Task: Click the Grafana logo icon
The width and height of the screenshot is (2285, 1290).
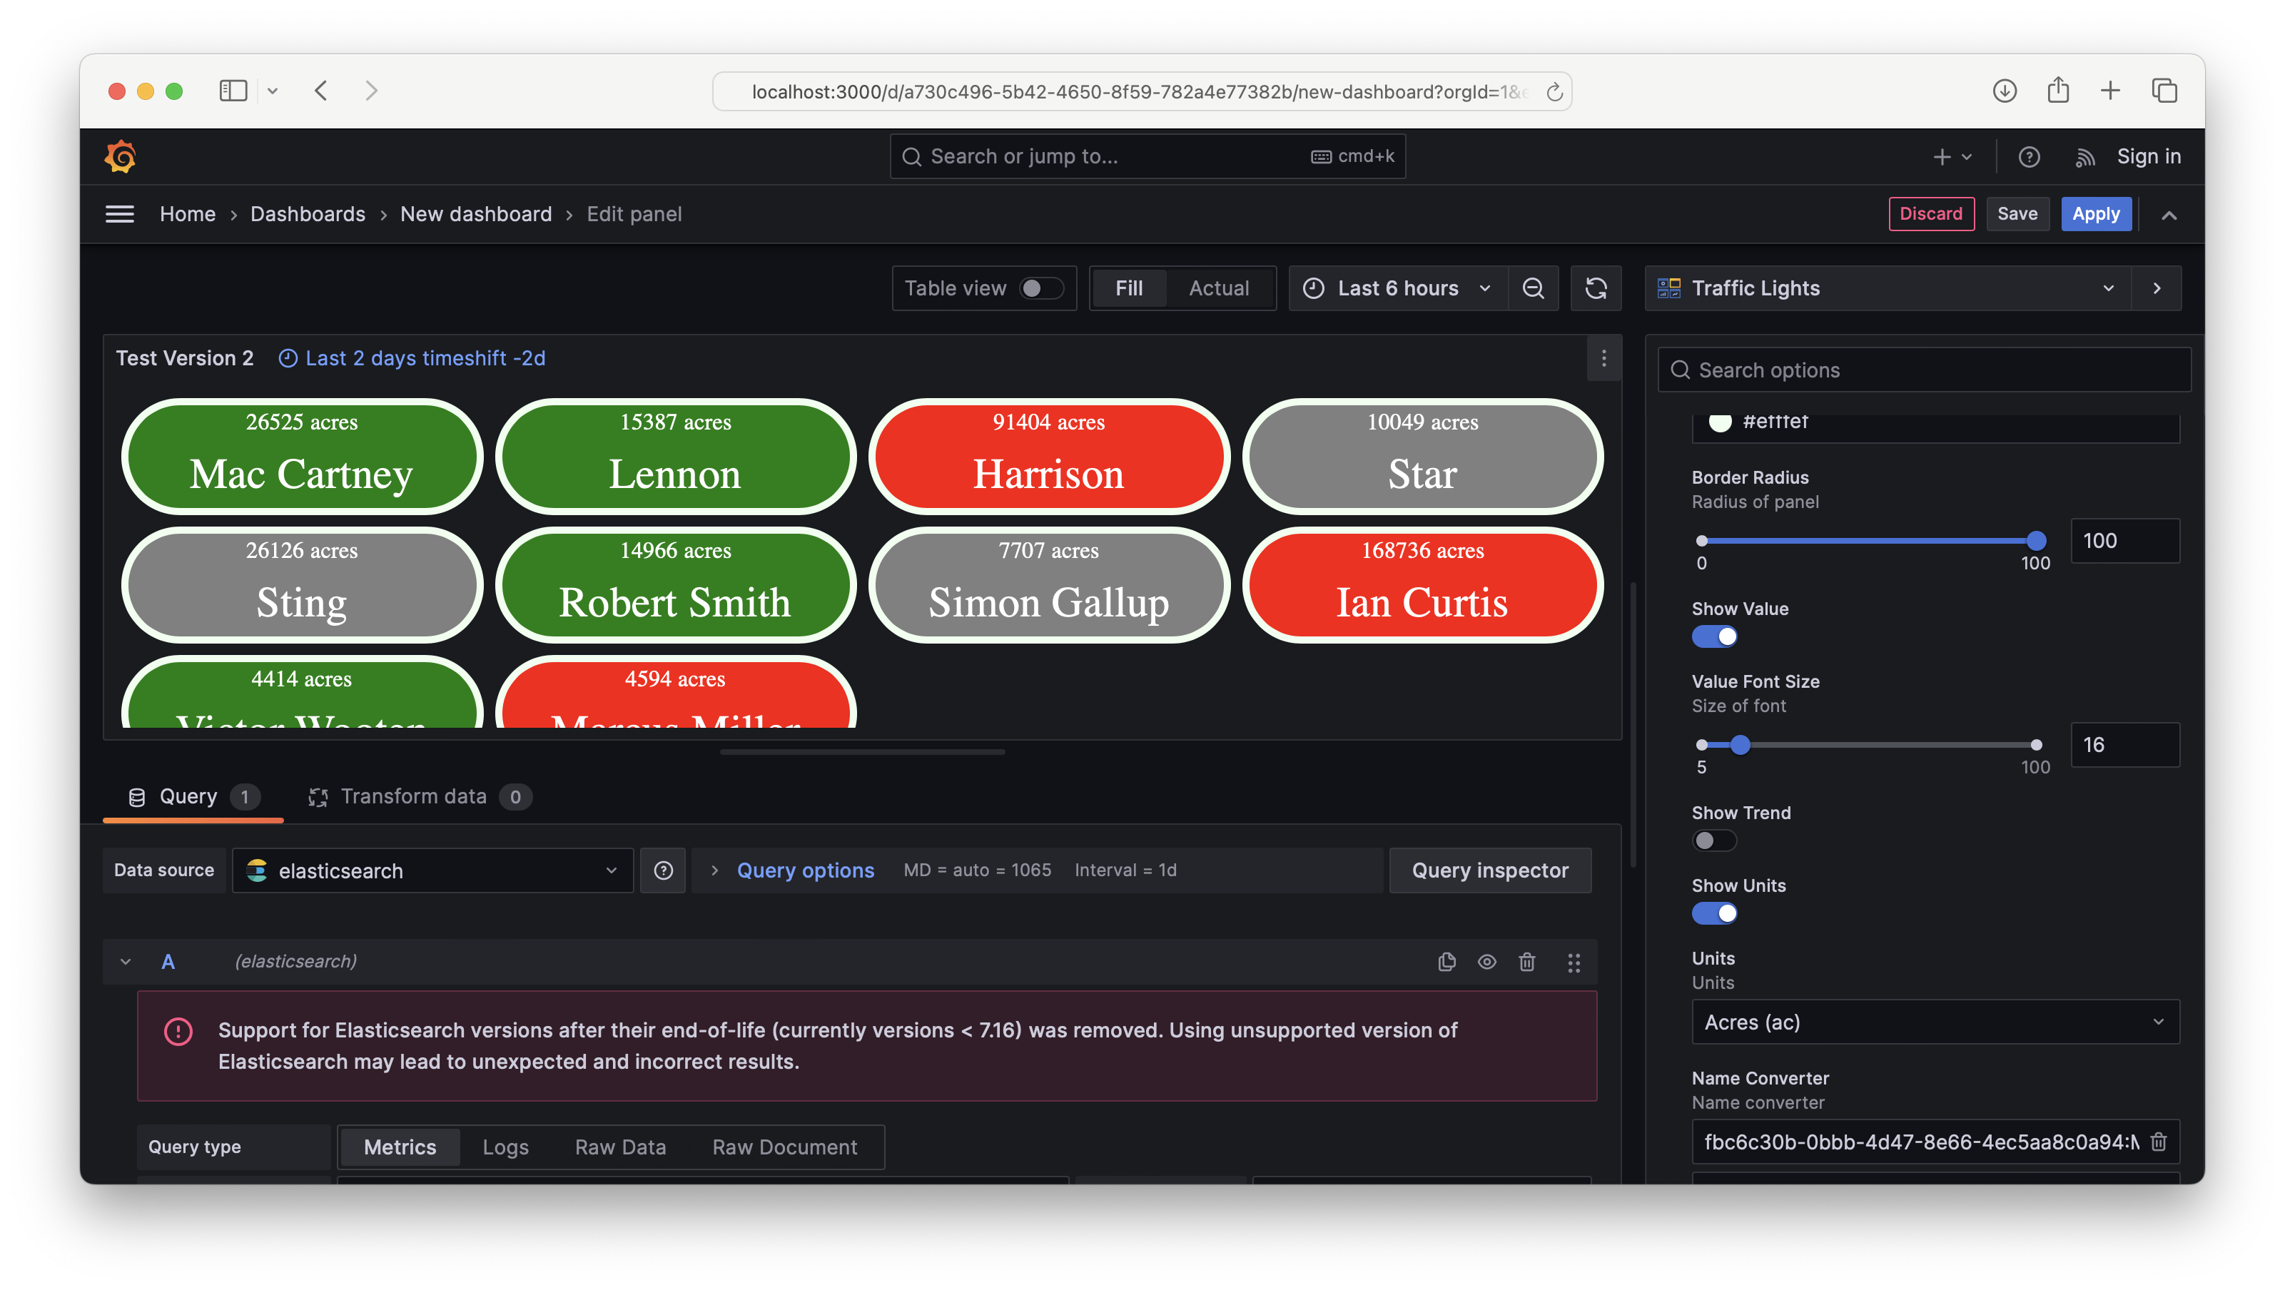Action: 121,157
